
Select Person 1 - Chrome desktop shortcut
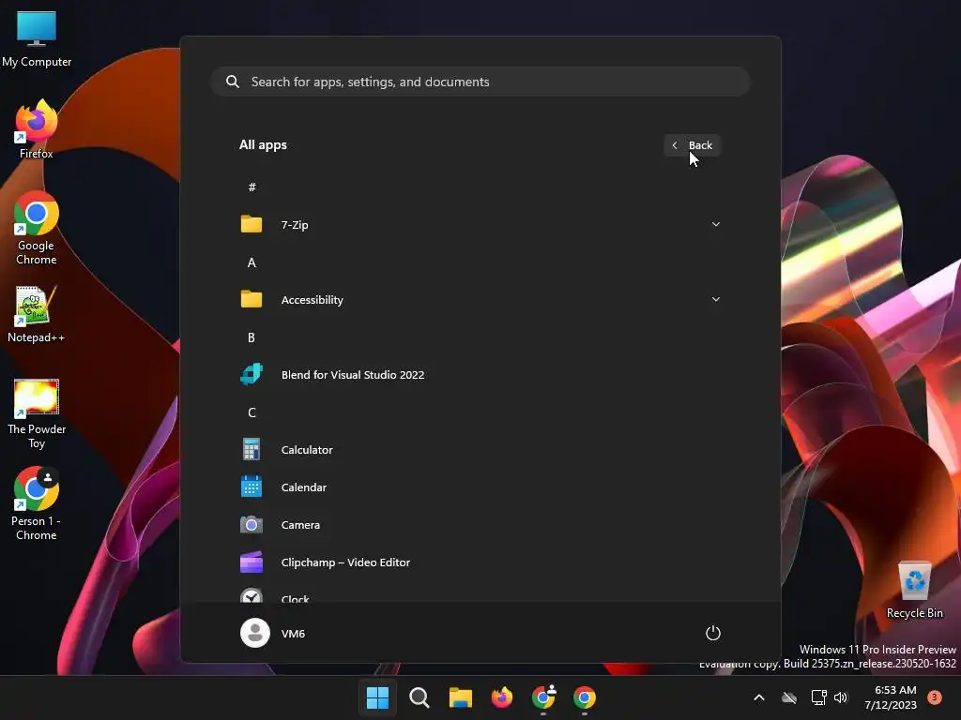(x=37, y=503)
